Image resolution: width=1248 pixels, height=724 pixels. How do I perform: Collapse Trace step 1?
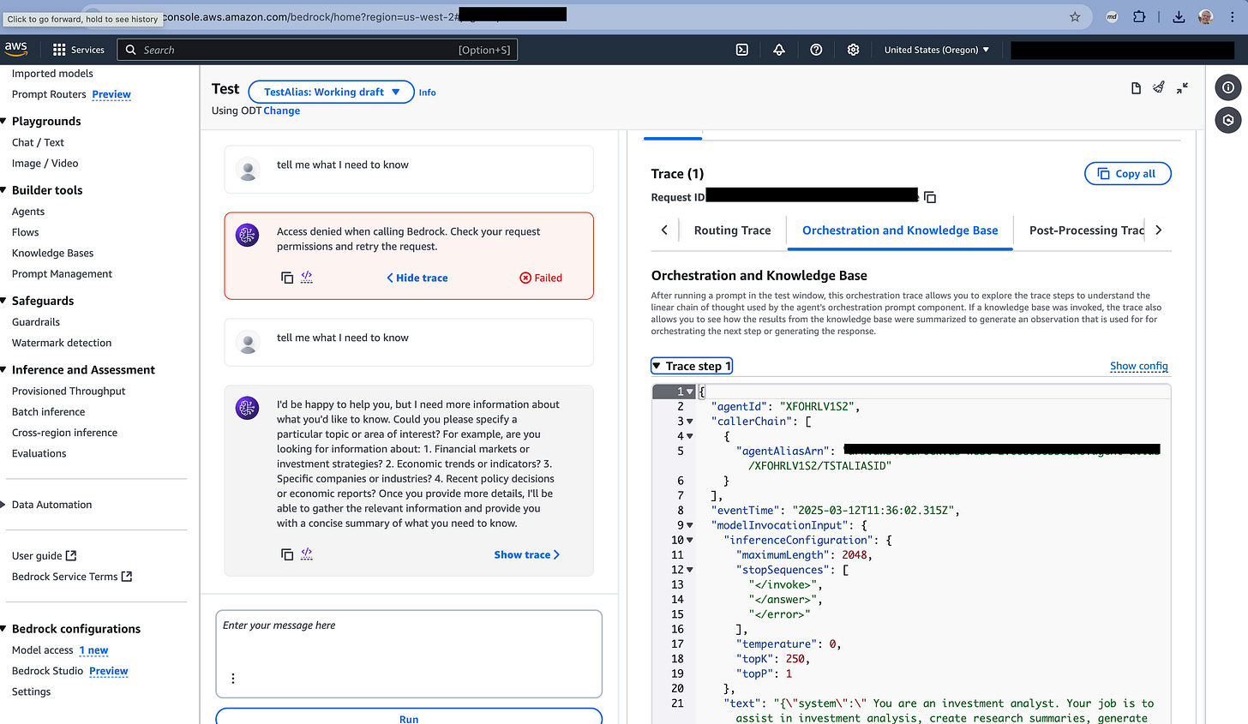coord(692,366)
